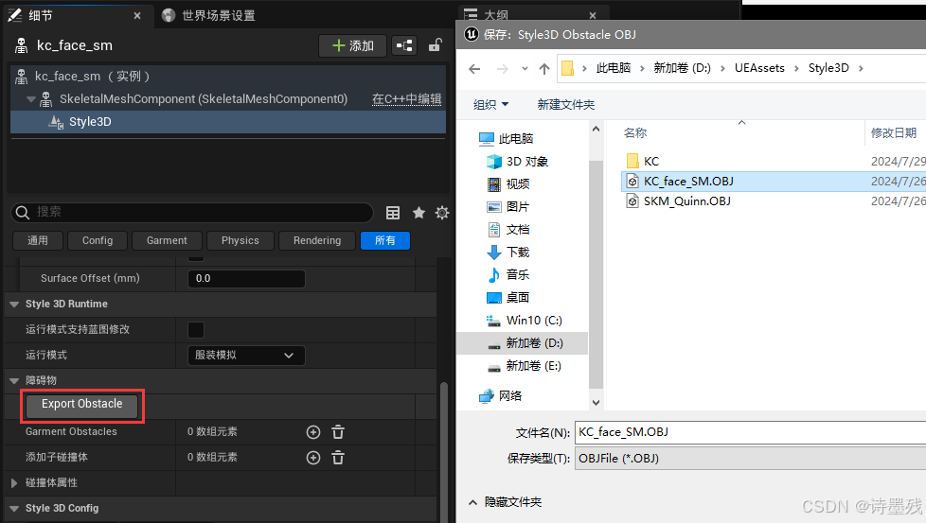This screenshot has height=523, width=926.
Task: Collapse the 障碍物 (Obstacles) section
Action: 14,381
